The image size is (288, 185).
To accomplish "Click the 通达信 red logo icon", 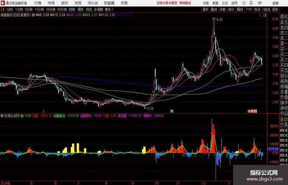I will pos(2,3).
